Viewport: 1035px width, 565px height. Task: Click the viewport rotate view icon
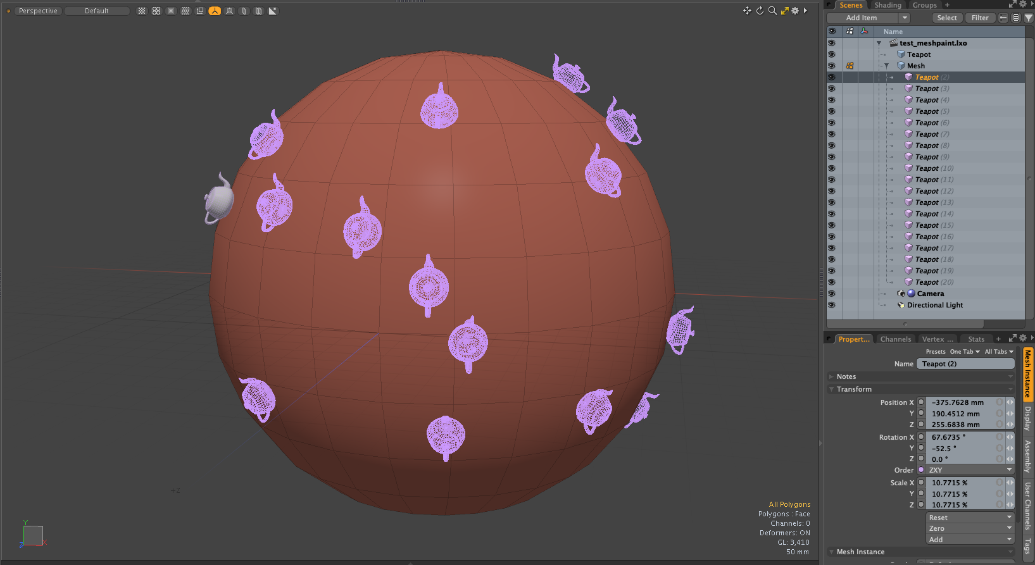760,11
